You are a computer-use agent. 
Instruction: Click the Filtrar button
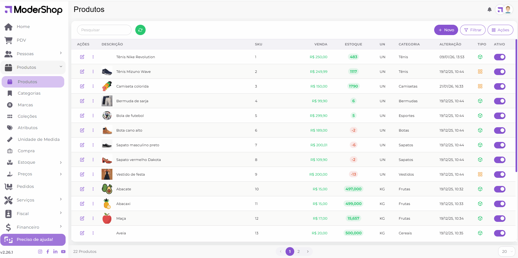click(x=473, y=30)
